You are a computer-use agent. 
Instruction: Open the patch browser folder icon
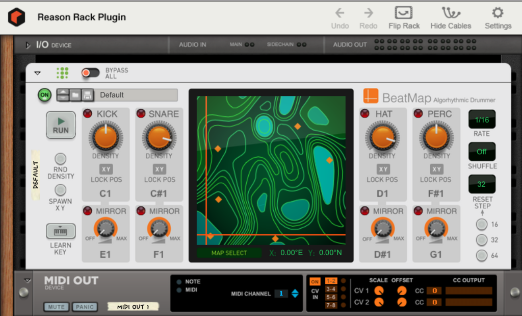point(75,95)
